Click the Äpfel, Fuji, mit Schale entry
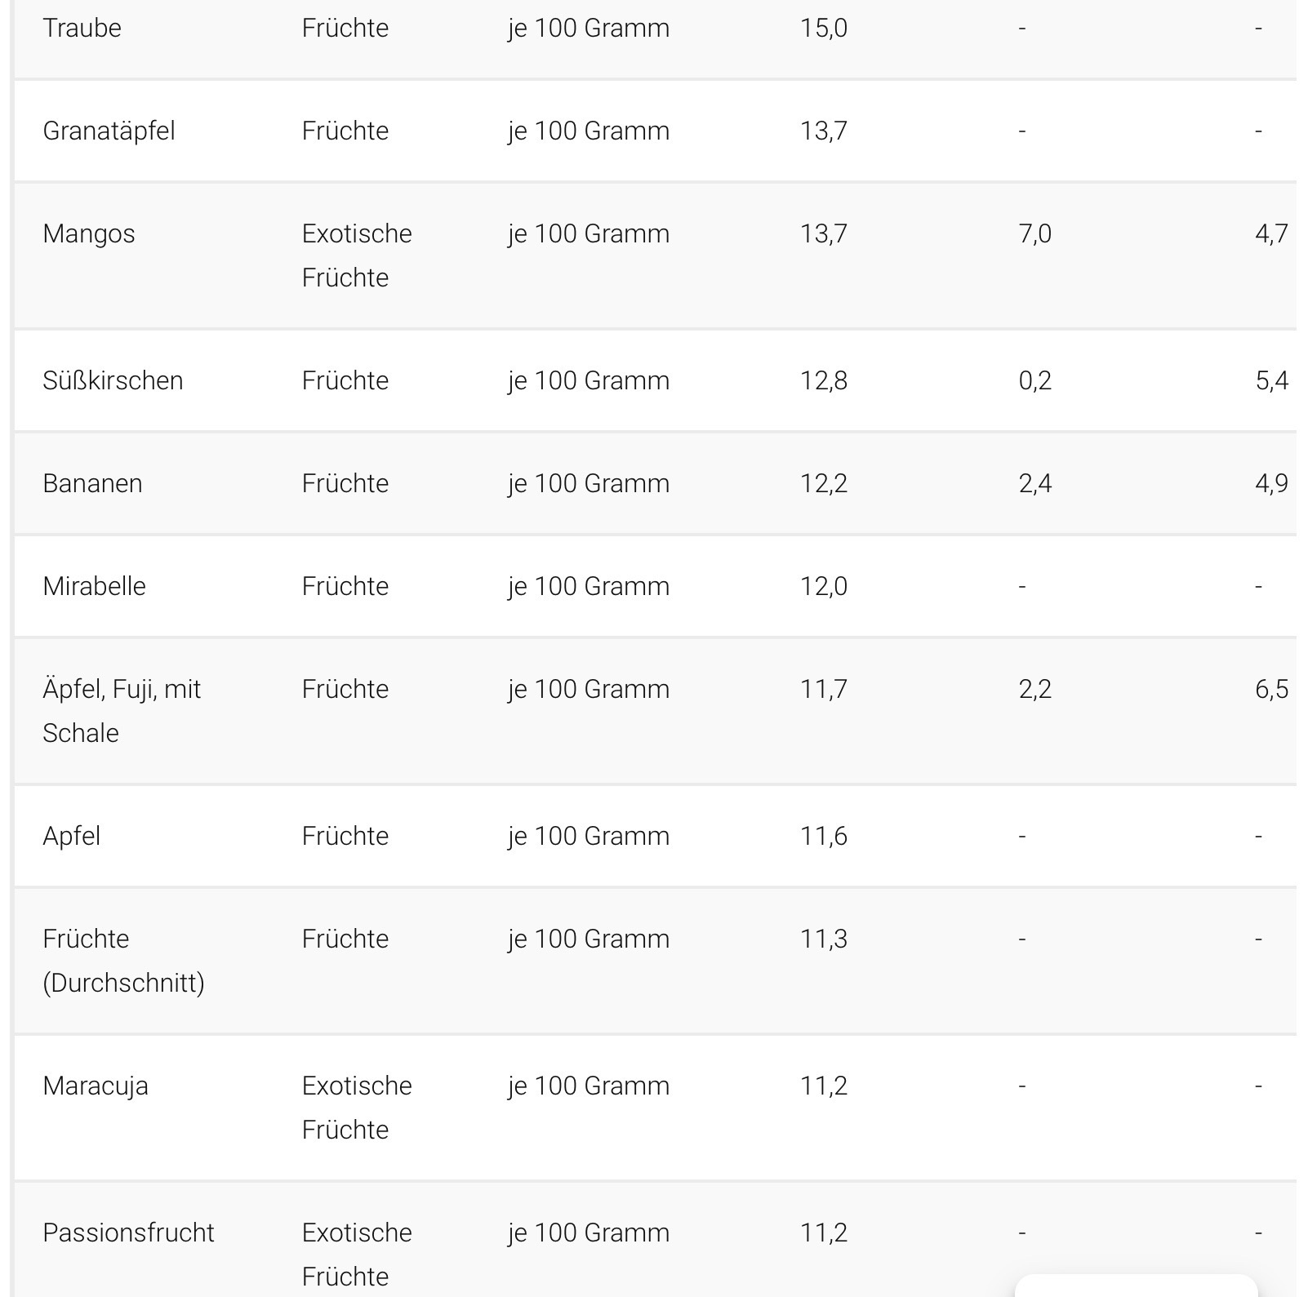Viewport: 1308px width, 1297px height. click(122, 711)
